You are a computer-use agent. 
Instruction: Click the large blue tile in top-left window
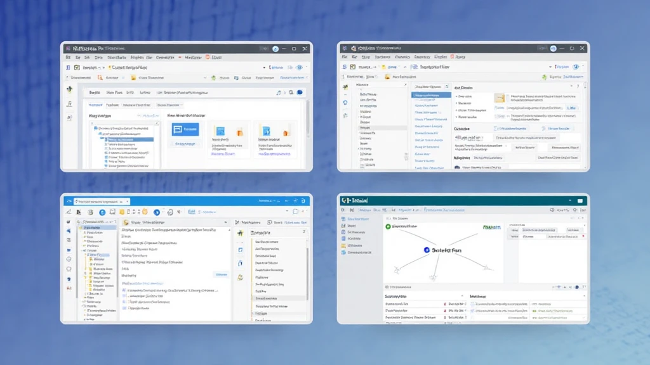coord(185,129)
